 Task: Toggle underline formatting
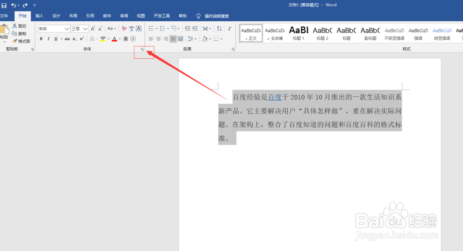[56, 39]
